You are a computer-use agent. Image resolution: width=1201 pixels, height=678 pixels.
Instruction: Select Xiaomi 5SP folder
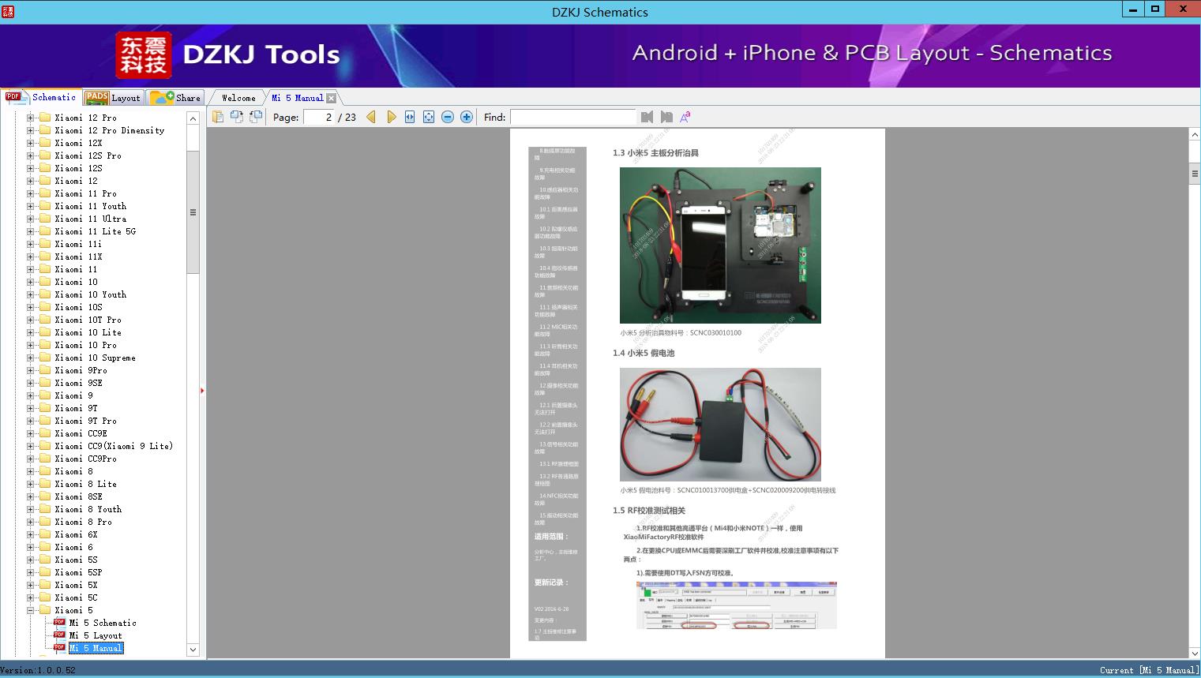pos(78,572)
